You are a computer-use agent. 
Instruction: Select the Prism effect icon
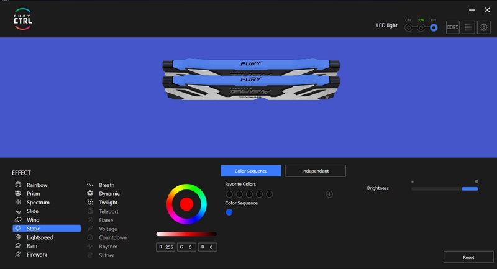click(18, 193)
